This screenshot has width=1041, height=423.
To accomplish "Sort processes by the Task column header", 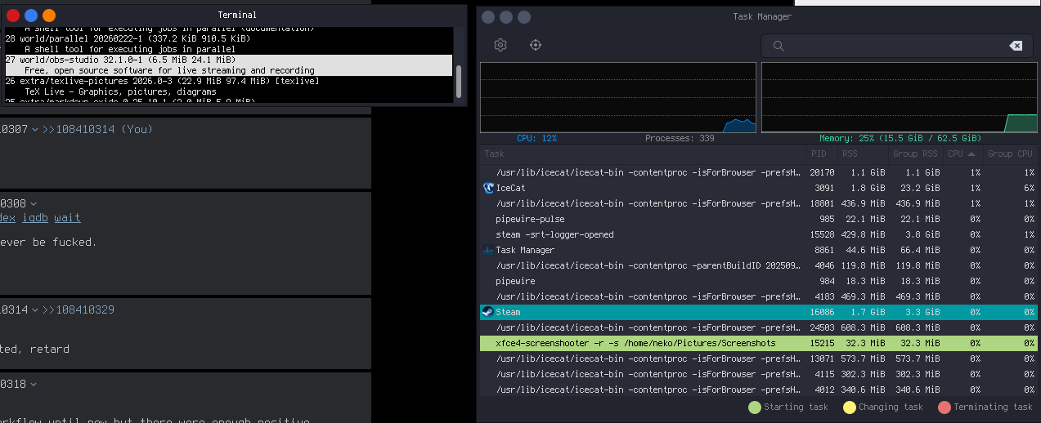I will [643, 154].
